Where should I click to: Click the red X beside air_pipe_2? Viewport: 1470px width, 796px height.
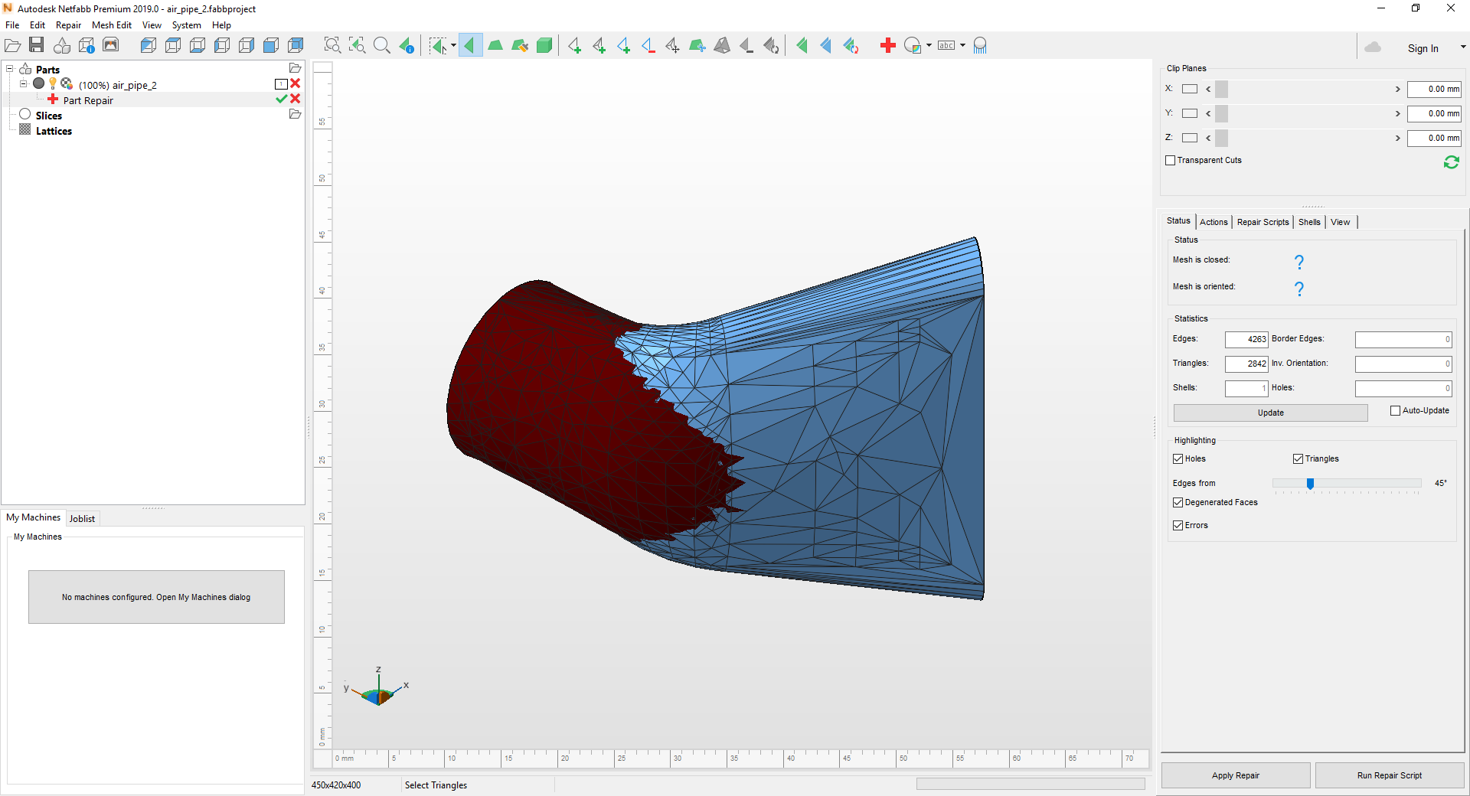click(x=296, y=83)
